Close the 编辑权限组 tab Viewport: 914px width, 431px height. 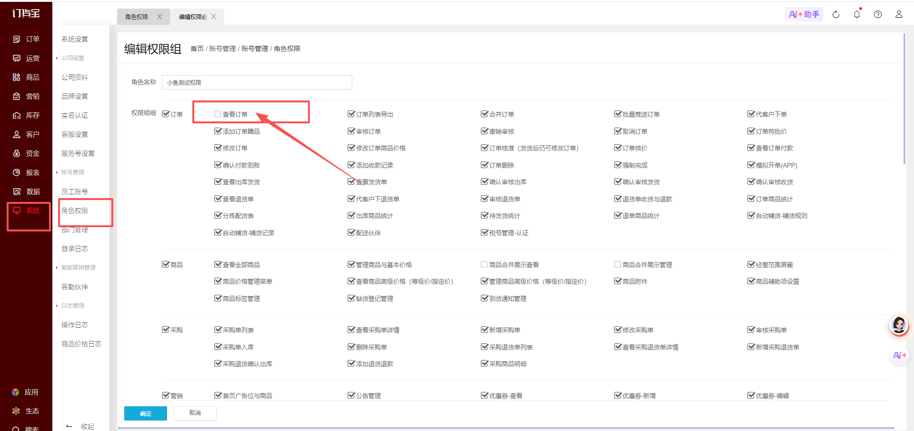click(214, 16)
